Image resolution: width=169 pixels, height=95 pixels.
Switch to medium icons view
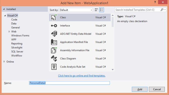point(96,10)
